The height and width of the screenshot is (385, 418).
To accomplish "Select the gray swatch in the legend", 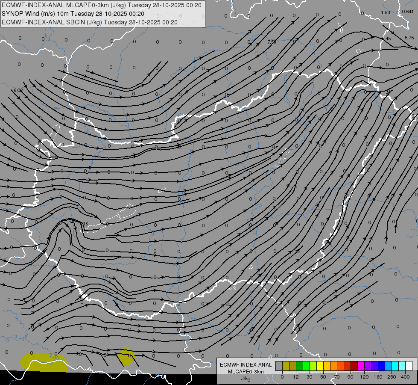I will 279,366.
